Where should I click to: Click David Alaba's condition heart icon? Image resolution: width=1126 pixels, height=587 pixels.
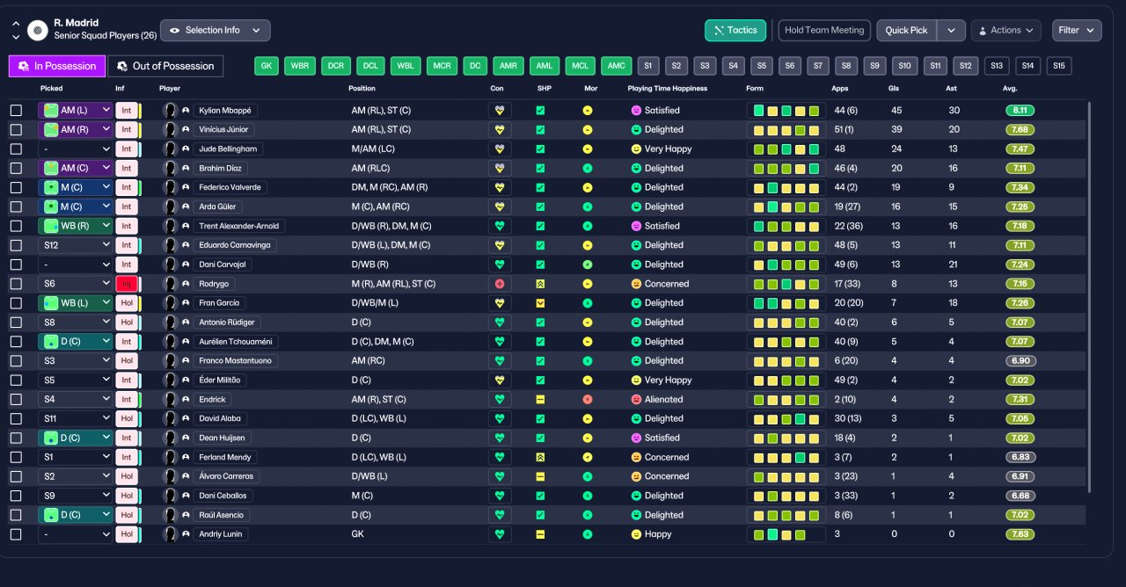[500, 419]
